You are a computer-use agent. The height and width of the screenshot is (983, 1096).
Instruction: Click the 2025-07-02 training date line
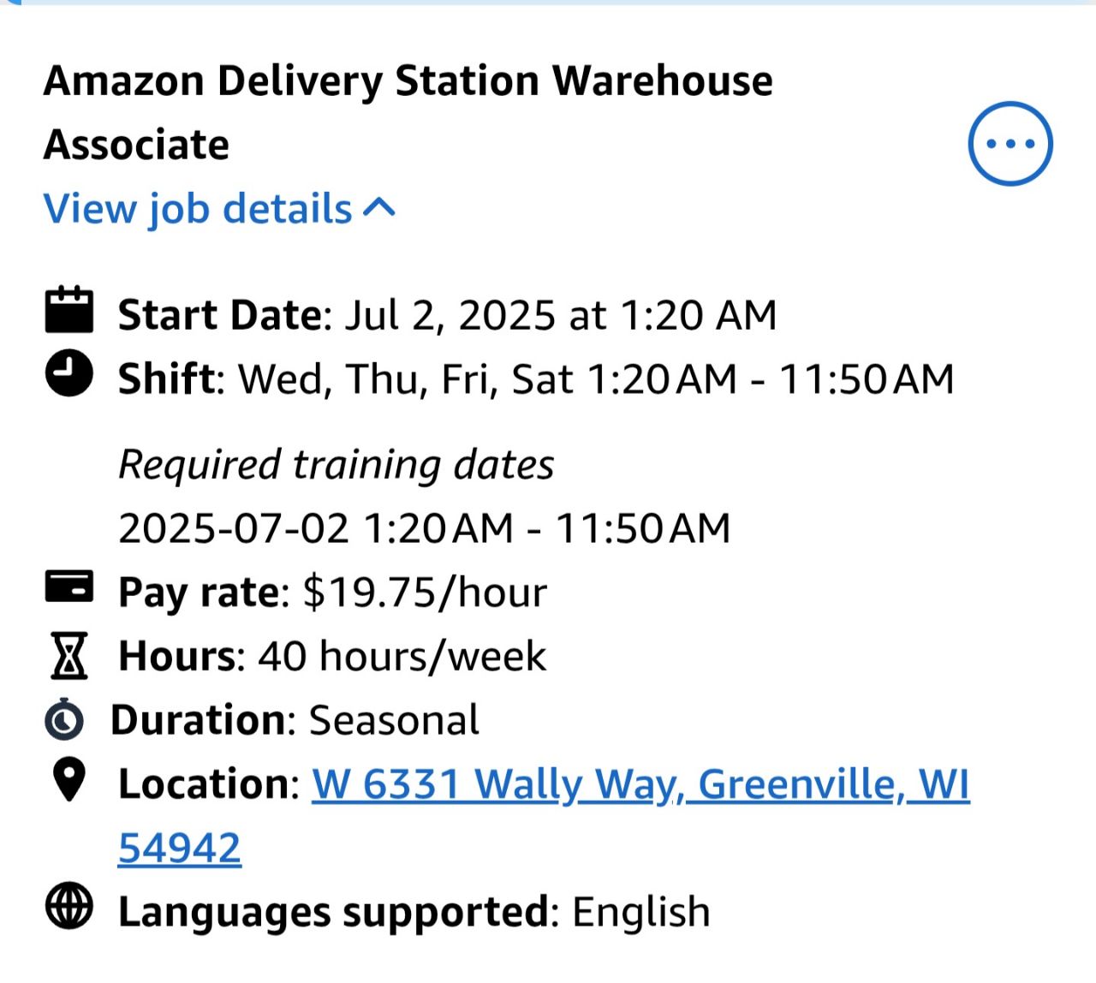(424, 528)
